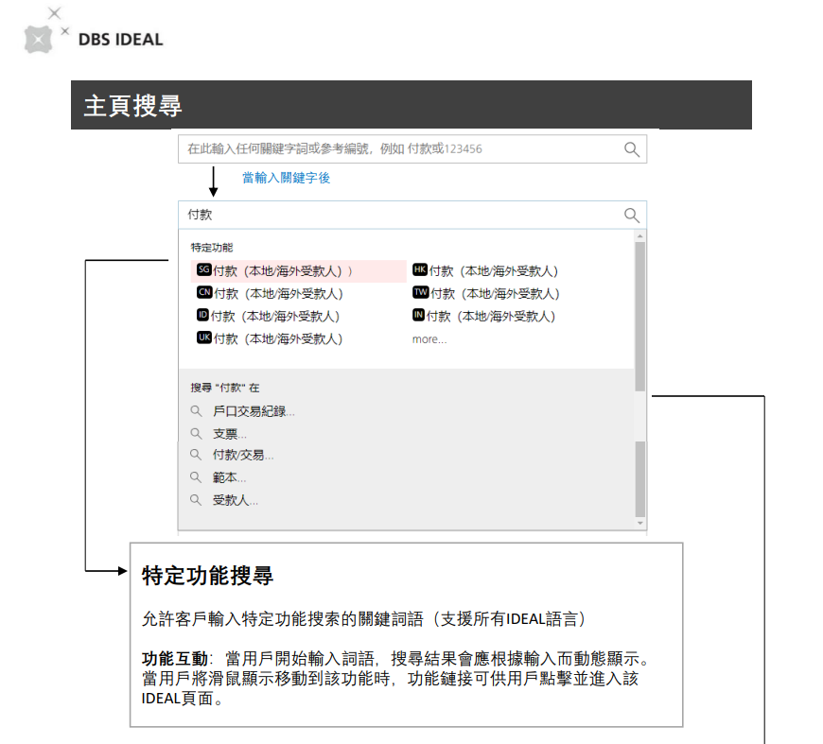Click the CN country badge icon

204,292
